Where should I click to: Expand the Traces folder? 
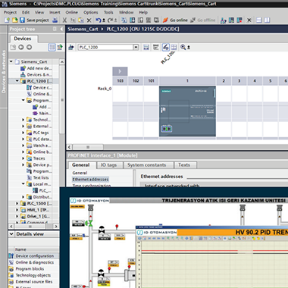click(23, 158)
